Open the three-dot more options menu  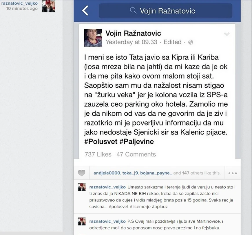tap(233, 173)
